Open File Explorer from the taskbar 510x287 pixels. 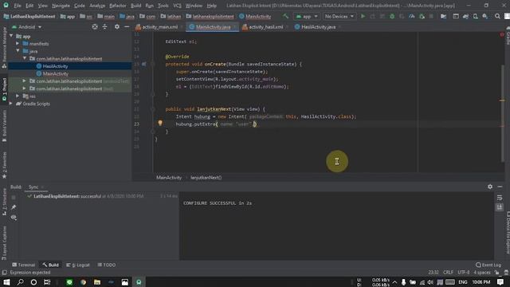point(97,281)
